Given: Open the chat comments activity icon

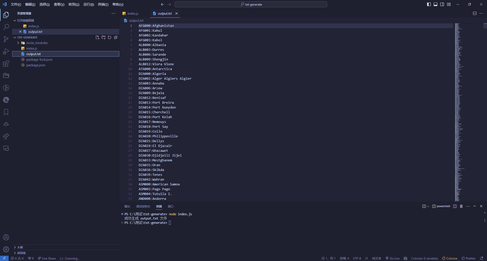Looking at the screenshot, I should coord(6,148).
